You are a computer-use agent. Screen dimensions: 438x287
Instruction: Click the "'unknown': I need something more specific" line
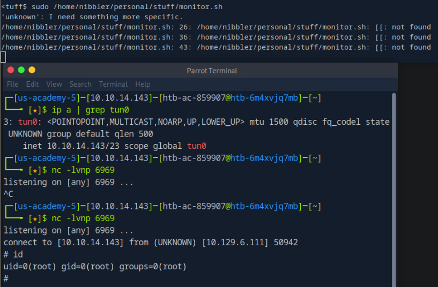[92, 17]
